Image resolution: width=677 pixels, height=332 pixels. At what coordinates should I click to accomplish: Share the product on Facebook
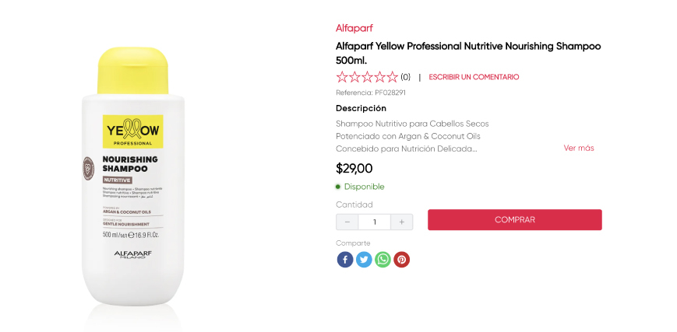pyautogui.click(x=345, y=260)
